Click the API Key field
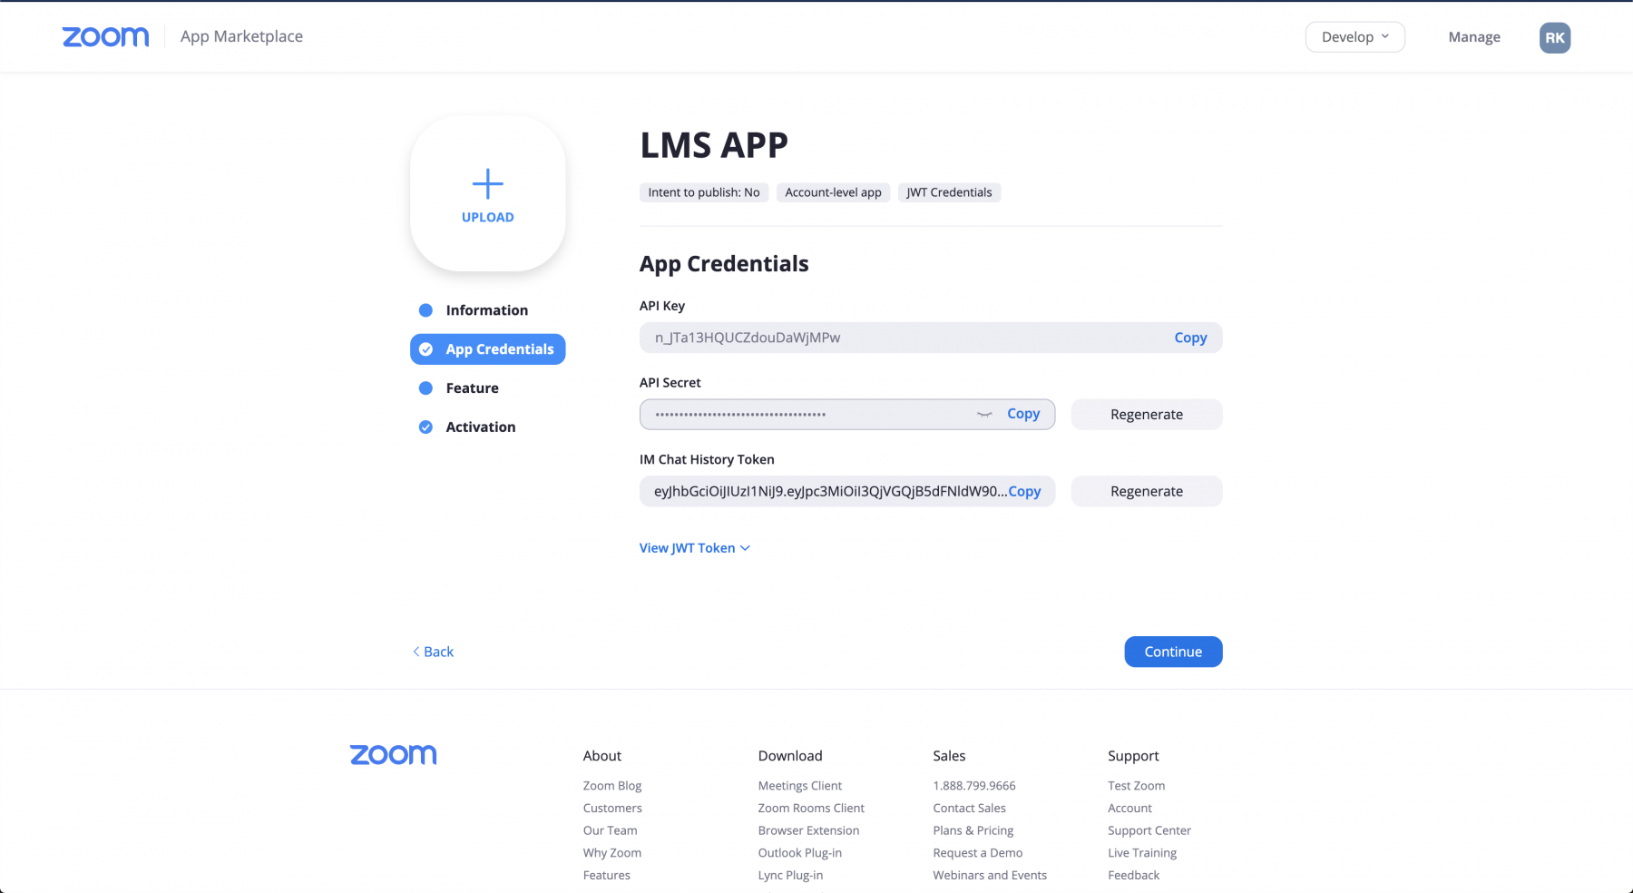Image resolution: width=1633 pixels, height=893 pixels. pyautogui.click(x=931, y=338)
